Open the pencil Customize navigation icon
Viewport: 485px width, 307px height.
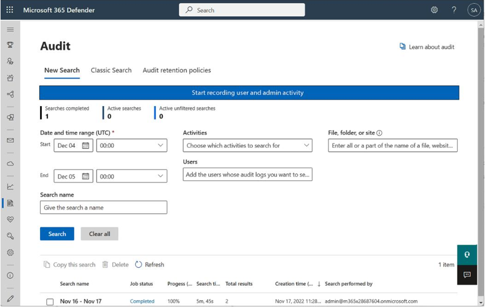10,298
